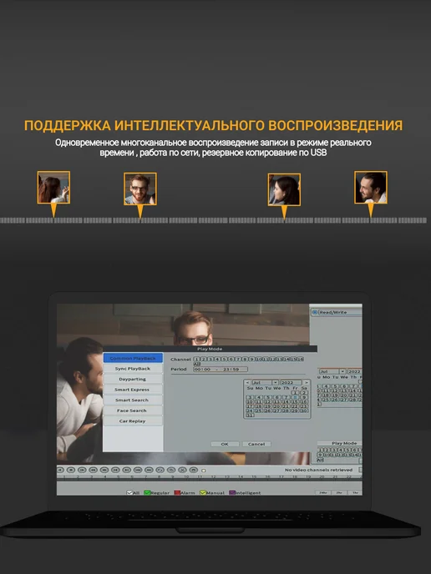Go to next month with > arrow
431x574 pixels.
pos(307,383)
